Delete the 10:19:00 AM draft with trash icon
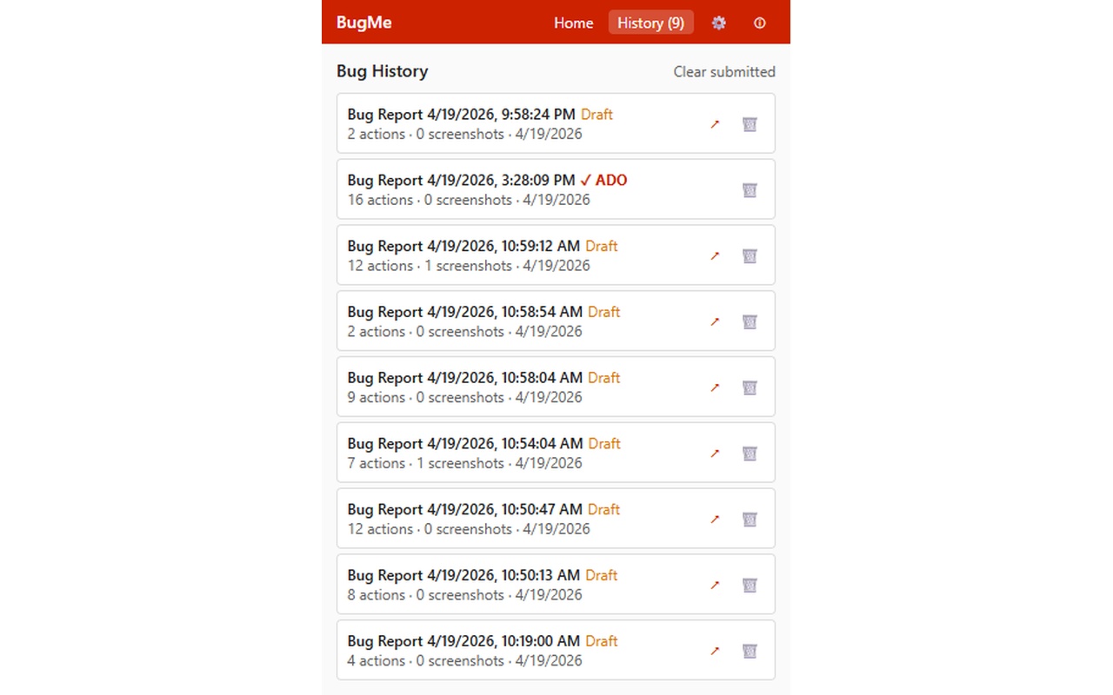 749,650
